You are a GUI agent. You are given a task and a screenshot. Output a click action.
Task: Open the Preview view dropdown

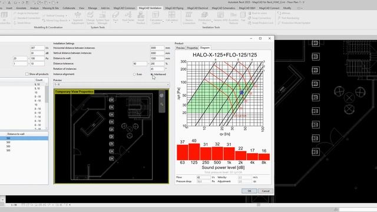(111, 85)
